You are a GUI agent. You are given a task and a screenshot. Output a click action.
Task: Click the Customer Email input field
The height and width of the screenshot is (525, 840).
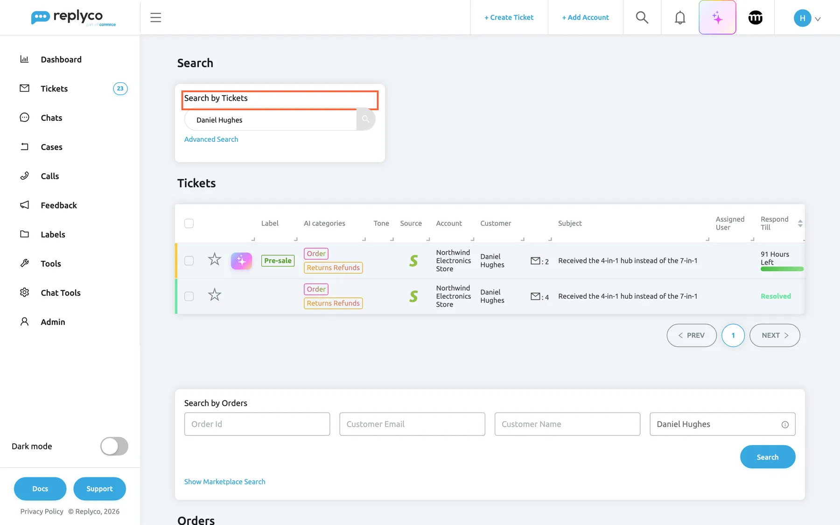pos(412,424)
